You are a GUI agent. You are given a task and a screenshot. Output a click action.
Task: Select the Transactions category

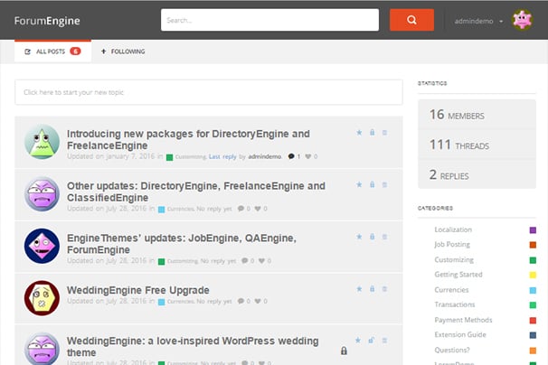455,304
